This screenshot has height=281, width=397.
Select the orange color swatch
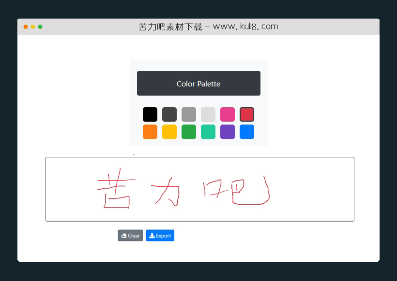150,131
